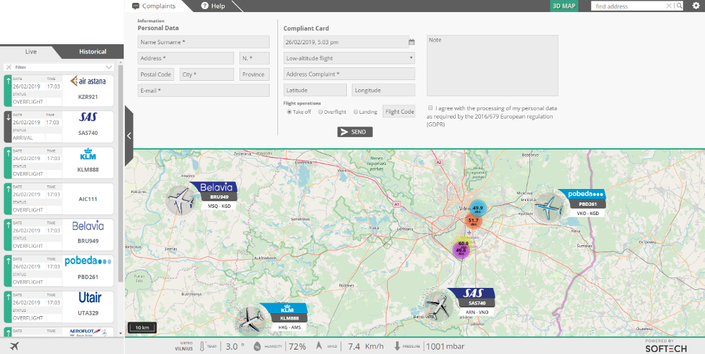Click the KLM888 airplane icon on map
Viewport: 705px width, 354px height.
click(249, 319)
